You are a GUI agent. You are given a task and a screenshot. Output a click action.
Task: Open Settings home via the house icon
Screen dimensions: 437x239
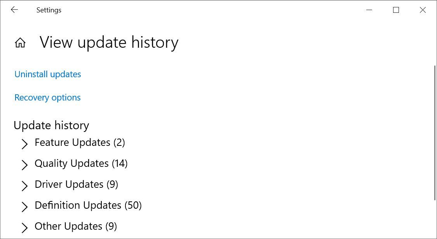(19, 42)
